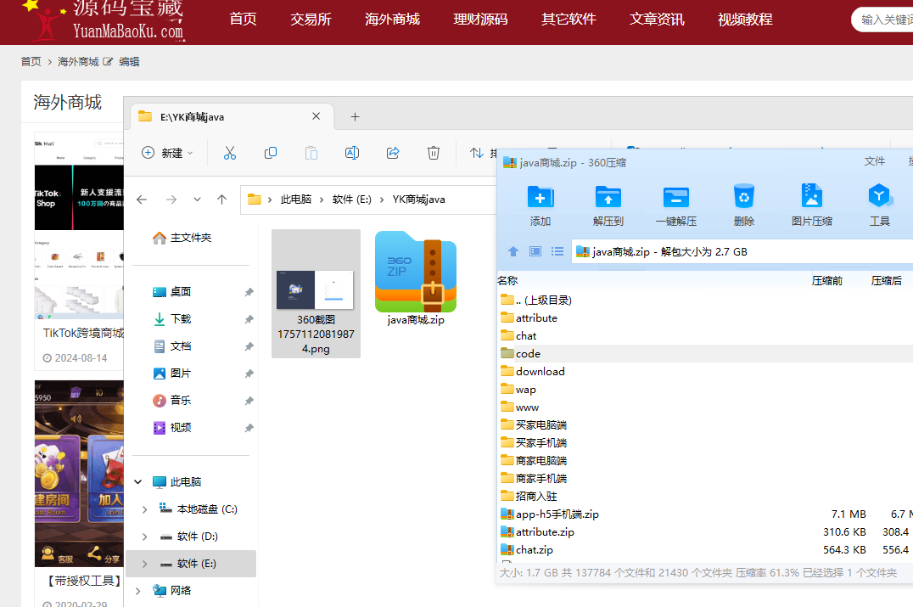The image size is (913, 607).
Task: Click the 添加 icon in 360压缩
Action: coord(541,198)
